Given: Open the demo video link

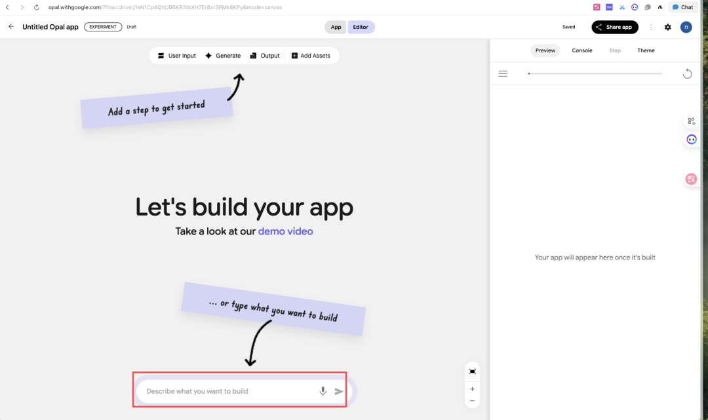Looking at the screenshot, I should pos(285,231).
